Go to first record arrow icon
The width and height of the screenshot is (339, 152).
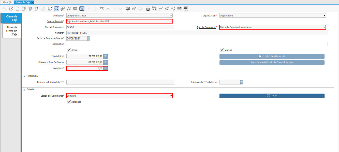pyautogui.click(x=102, y=9)
